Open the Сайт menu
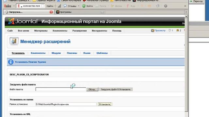Viewport: 209px width, 117px height. click(x=10, y=31)
